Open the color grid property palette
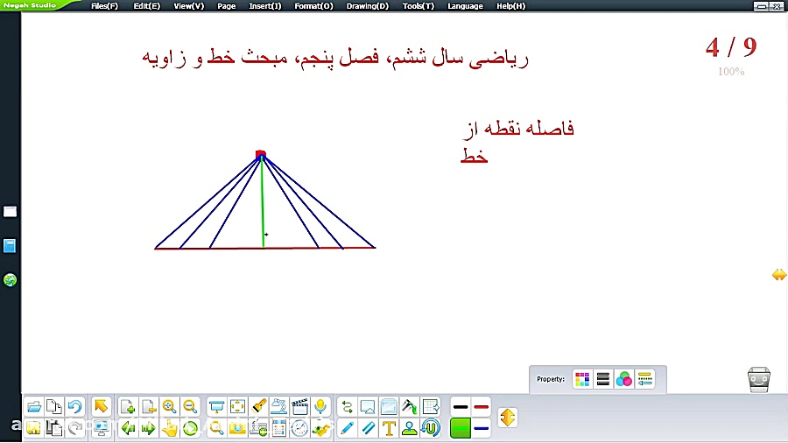Screen dimensions: 788x443 [x=582, y=379]
